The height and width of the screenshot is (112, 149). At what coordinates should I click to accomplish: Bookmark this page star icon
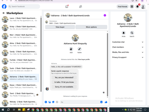click(136, 1)
